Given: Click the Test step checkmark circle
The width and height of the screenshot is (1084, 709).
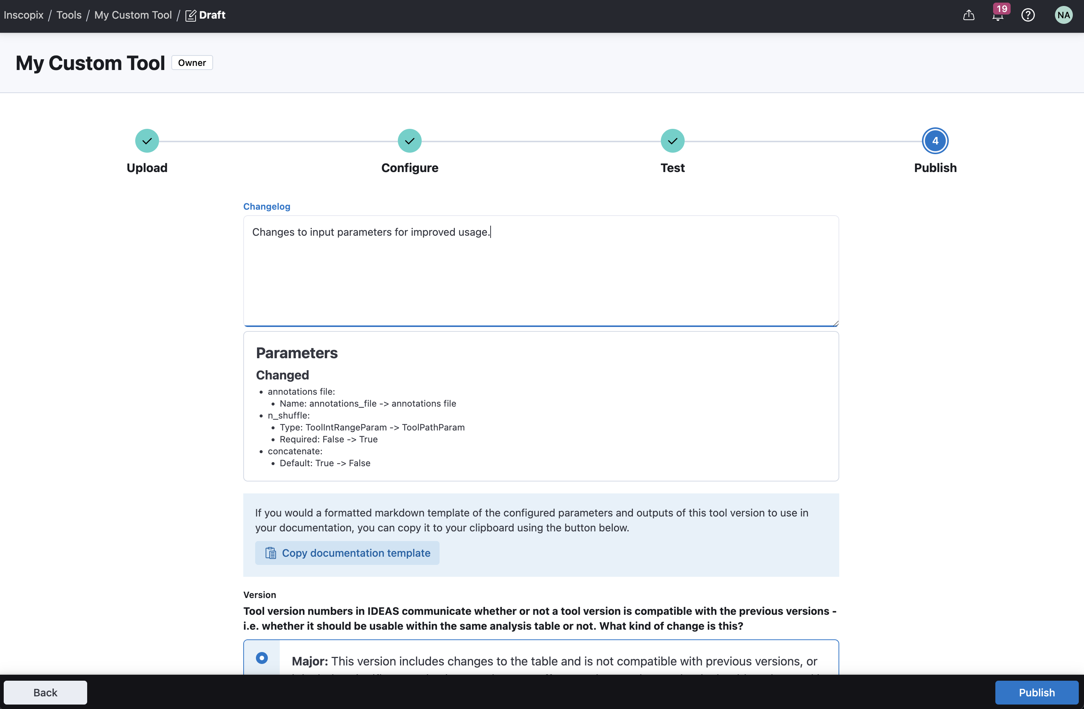Looking at the screenshot, I should [x=672, y=141].
